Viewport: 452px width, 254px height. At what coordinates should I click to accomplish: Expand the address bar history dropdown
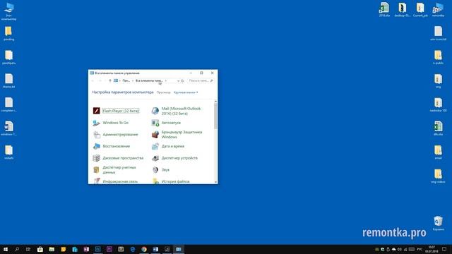178,81
